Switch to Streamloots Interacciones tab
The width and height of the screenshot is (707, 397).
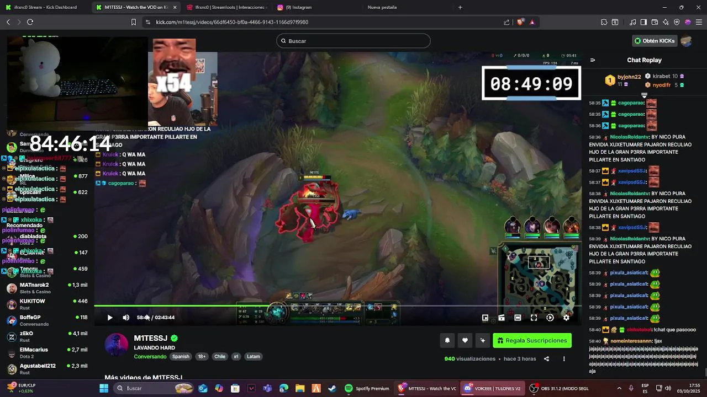226,7
